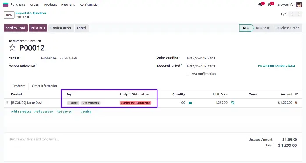Switch to the Other Information tab

[x=45, y=86]
